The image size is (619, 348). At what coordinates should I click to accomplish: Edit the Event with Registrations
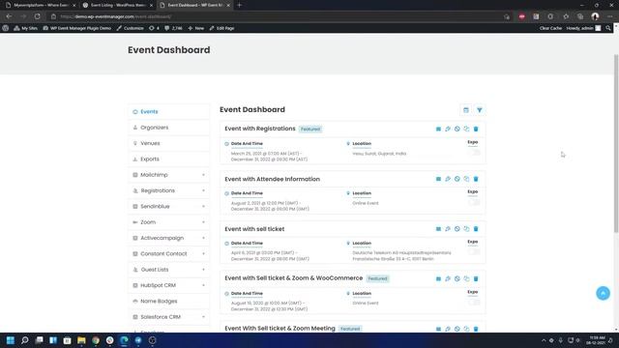click(448, 129)
